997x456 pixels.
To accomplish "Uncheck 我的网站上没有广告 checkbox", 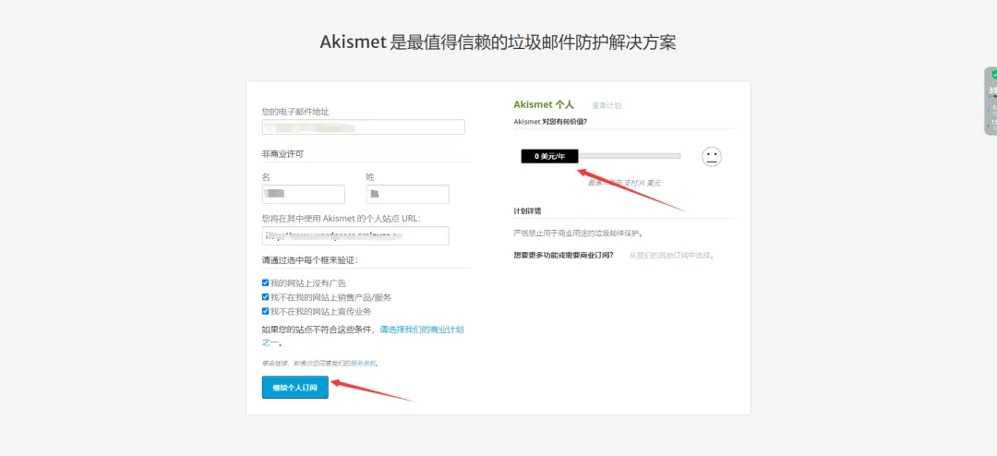I will click(x=266, y=283).
